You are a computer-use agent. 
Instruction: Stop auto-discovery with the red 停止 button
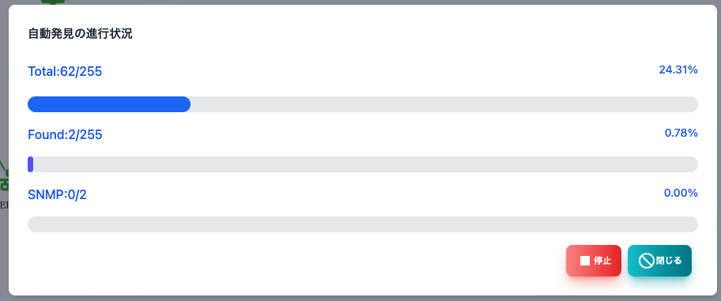coord(593,261)
